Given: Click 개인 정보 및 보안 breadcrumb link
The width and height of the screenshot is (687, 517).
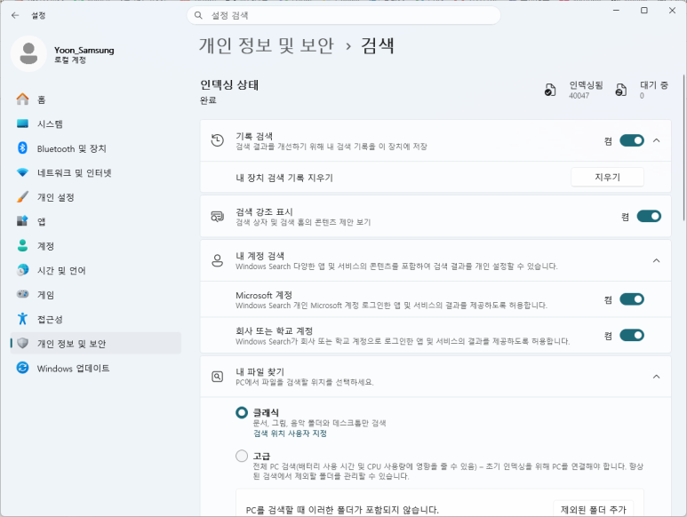Looking at the screenshot, I should pos(267,45).
